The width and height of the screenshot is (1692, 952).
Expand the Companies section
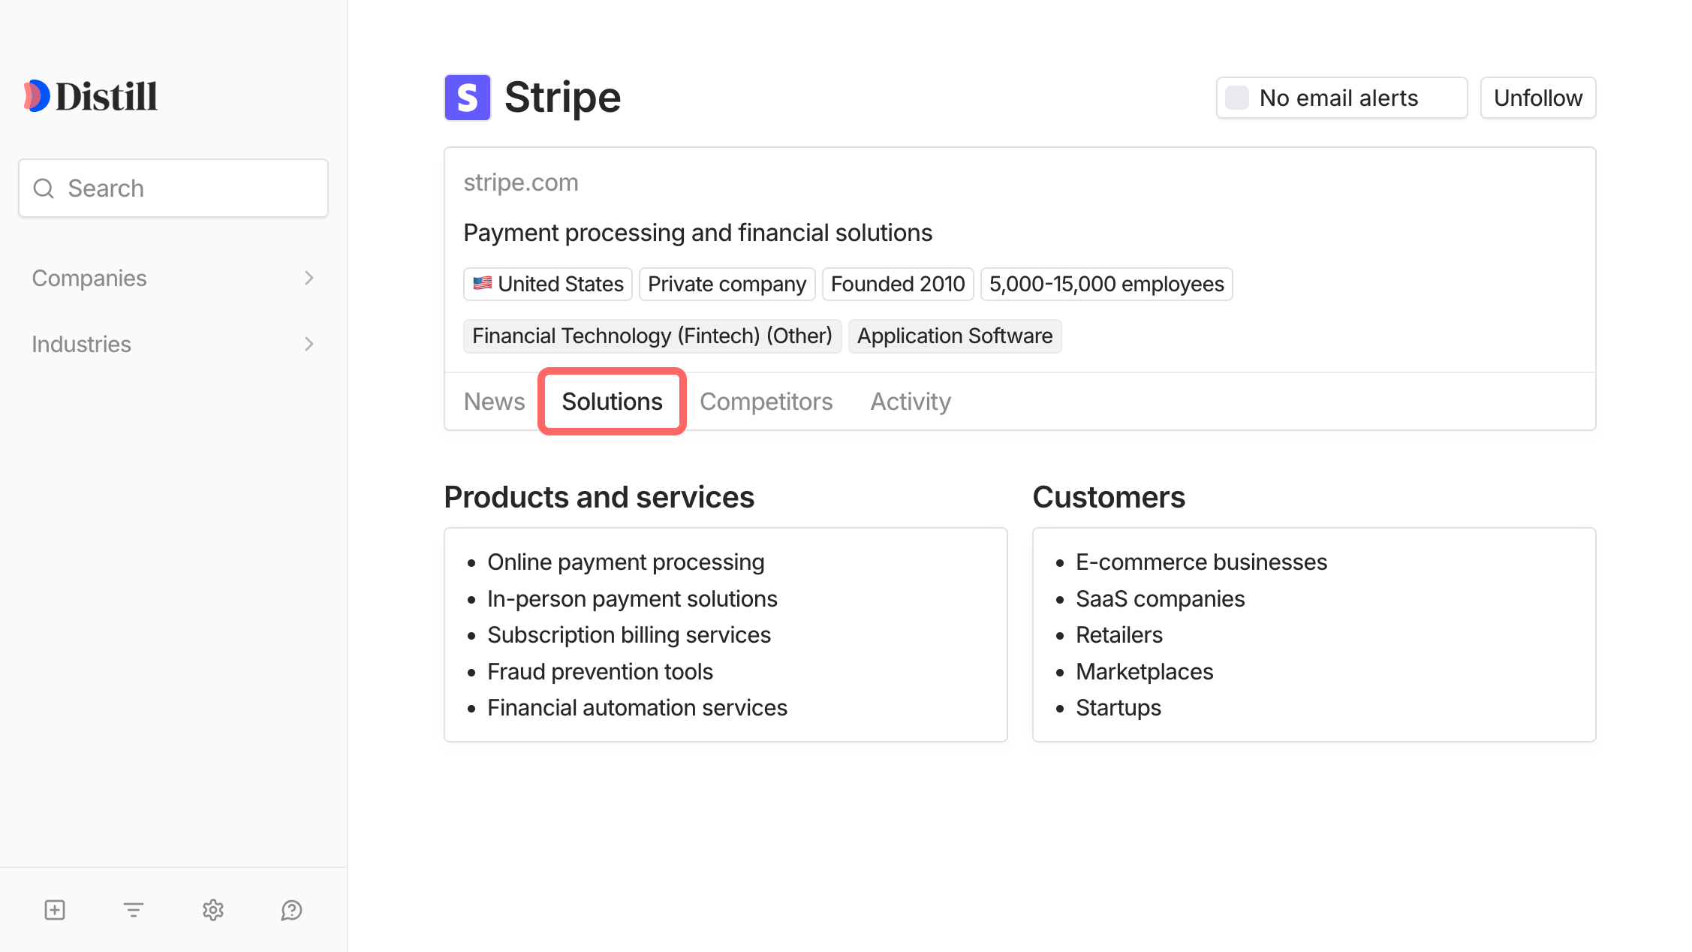tap(89, 278)
